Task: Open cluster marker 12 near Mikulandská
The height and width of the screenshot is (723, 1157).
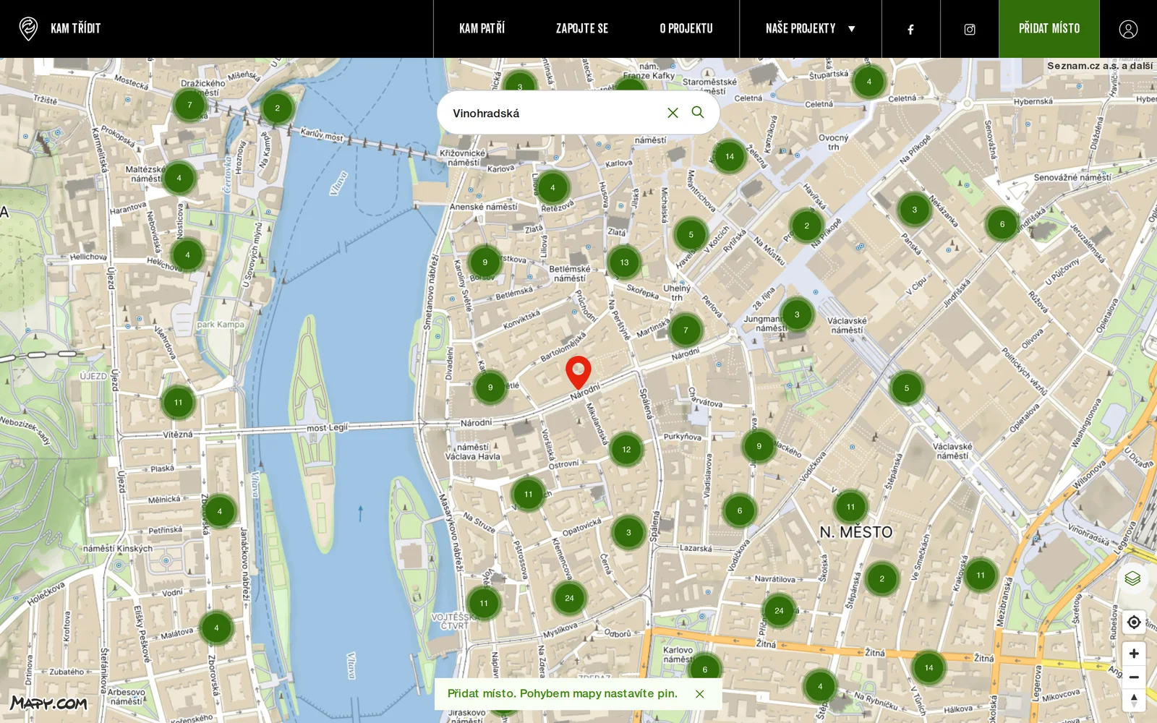Action: (x=626, y=450)
